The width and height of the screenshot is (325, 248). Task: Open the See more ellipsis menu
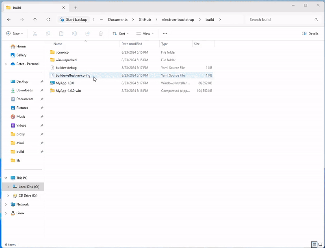[x=165, y=34]
